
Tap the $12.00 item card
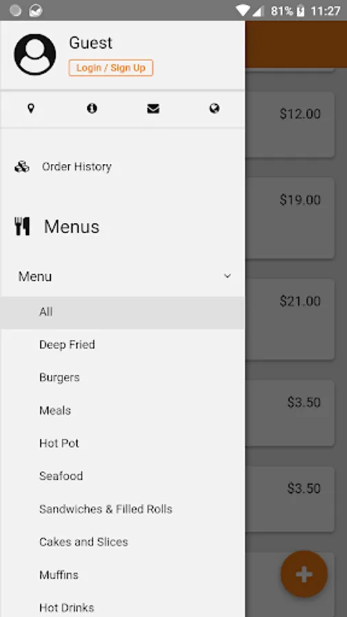pyautogui.click(x=290, y=125)
